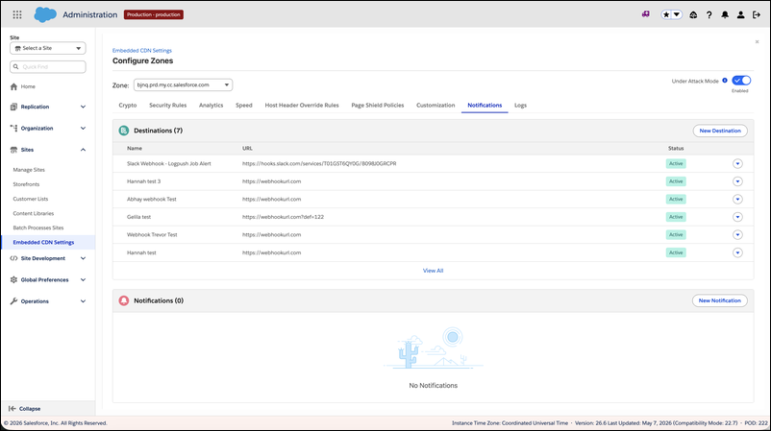Open Manage Sites
Screen dimensions: 771x431
point(29,170)
